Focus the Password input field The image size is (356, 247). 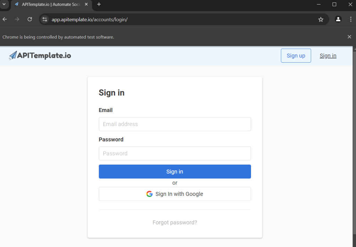[175, 153]
